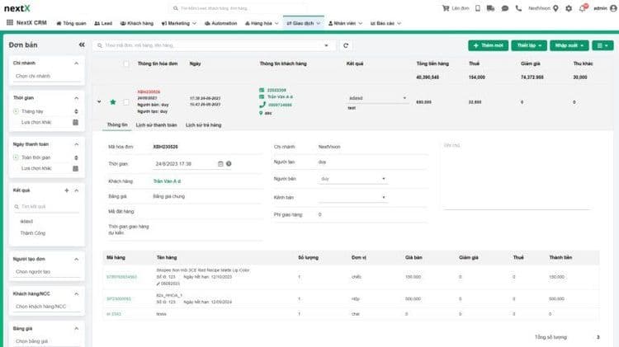Collapse the expanded order row chevron

click(99, 101)
